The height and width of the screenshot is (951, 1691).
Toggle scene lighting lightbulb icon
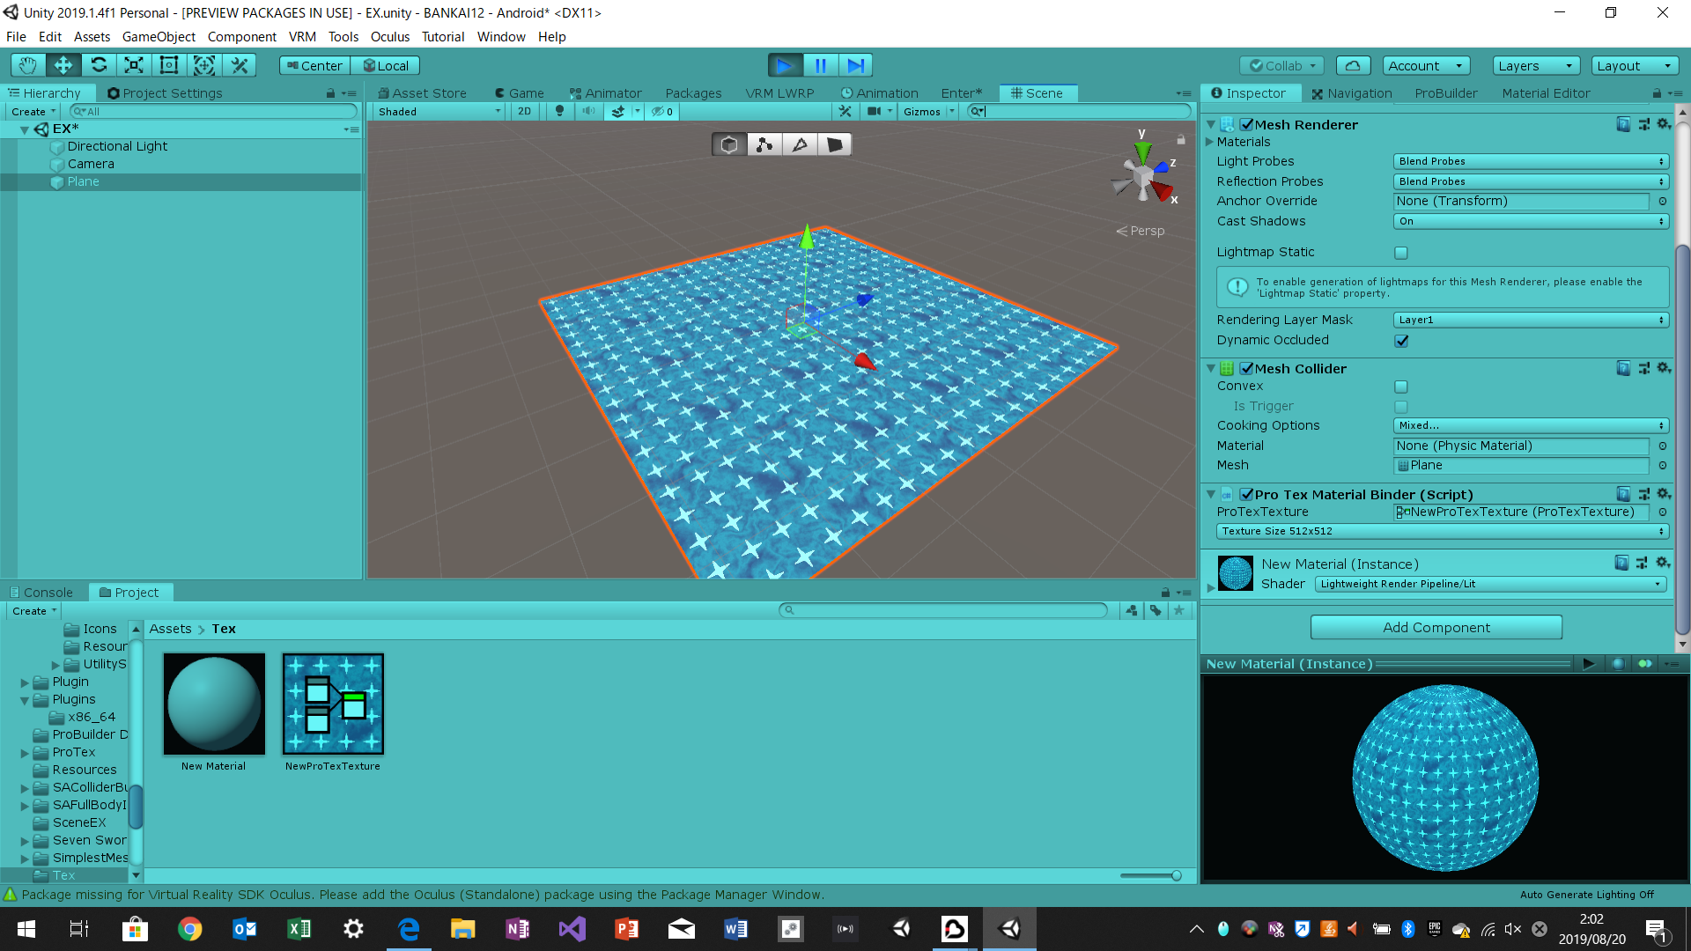(x=559, y=112)
